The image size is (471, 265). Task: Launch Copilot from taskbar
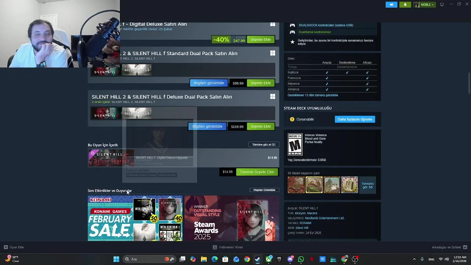(x=193, y=259)
